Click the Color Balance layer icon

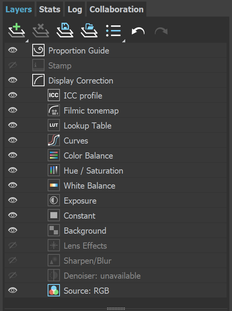54,155
